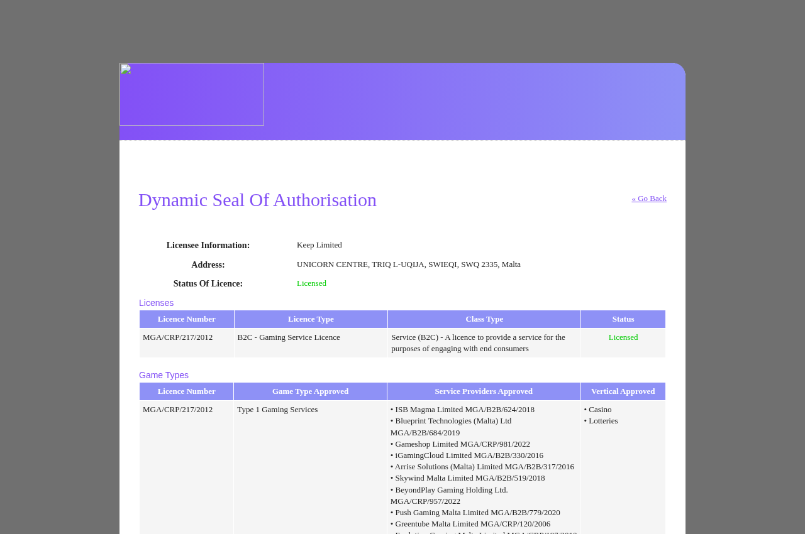The image size is (805, 534).
Task: Click the Licenses section heading
Action: 156,303
